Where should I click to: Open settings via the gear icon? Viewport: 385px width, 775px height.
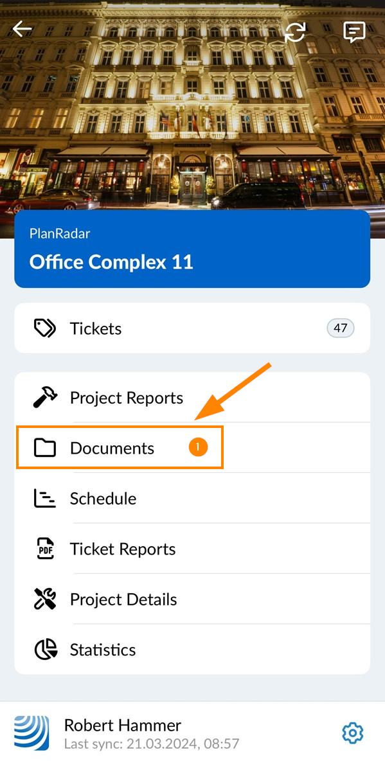(x=353, y=733)
